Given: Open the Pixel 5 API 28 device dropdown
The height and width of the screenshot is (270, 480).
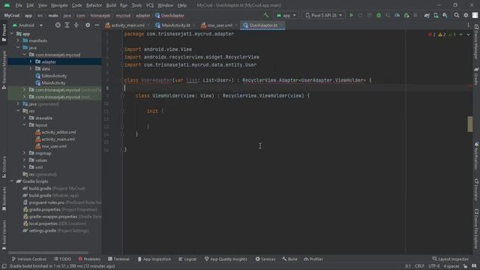Looking at the screenshot, I should pos(323,15).
